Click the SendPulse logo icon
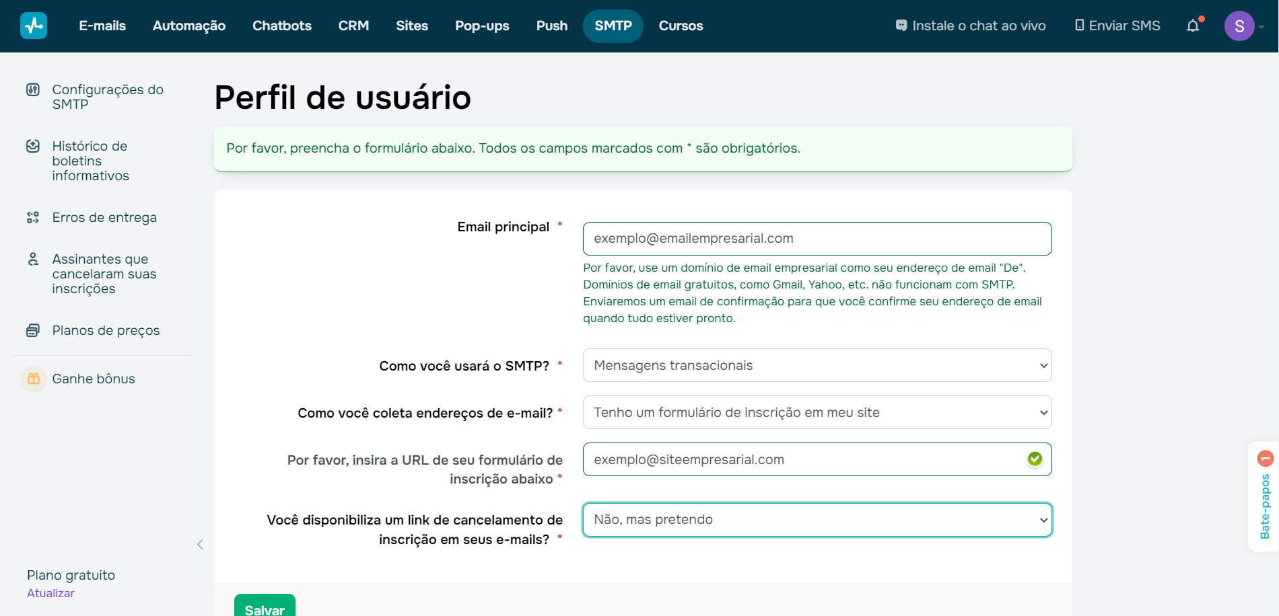 tap(34, 26)
